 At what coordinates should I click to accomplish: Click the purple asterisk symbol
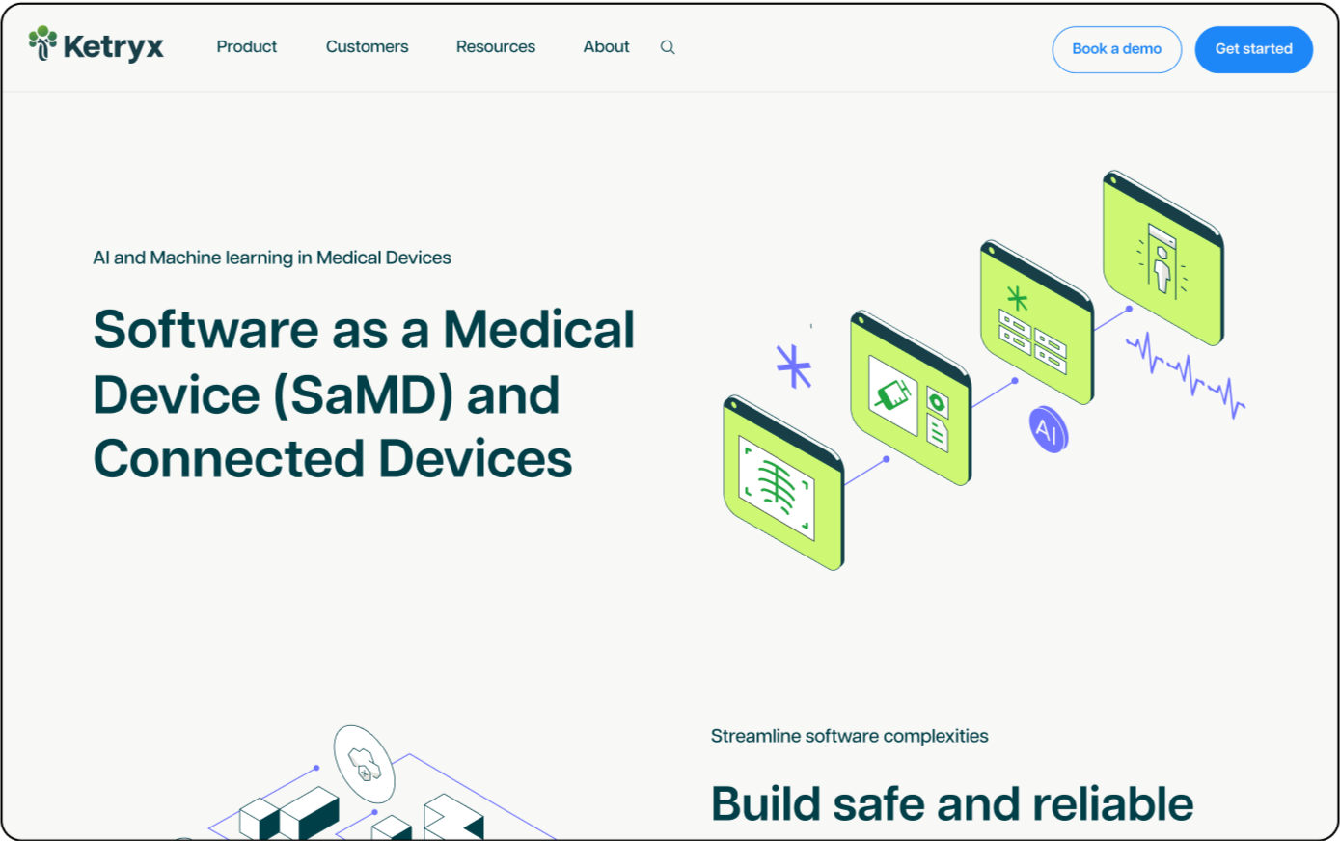click(793, 366)
